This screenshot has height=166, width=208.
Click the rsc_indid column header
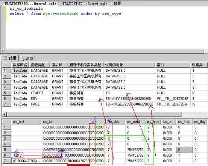pyautogui.click(x=184, y=122)
